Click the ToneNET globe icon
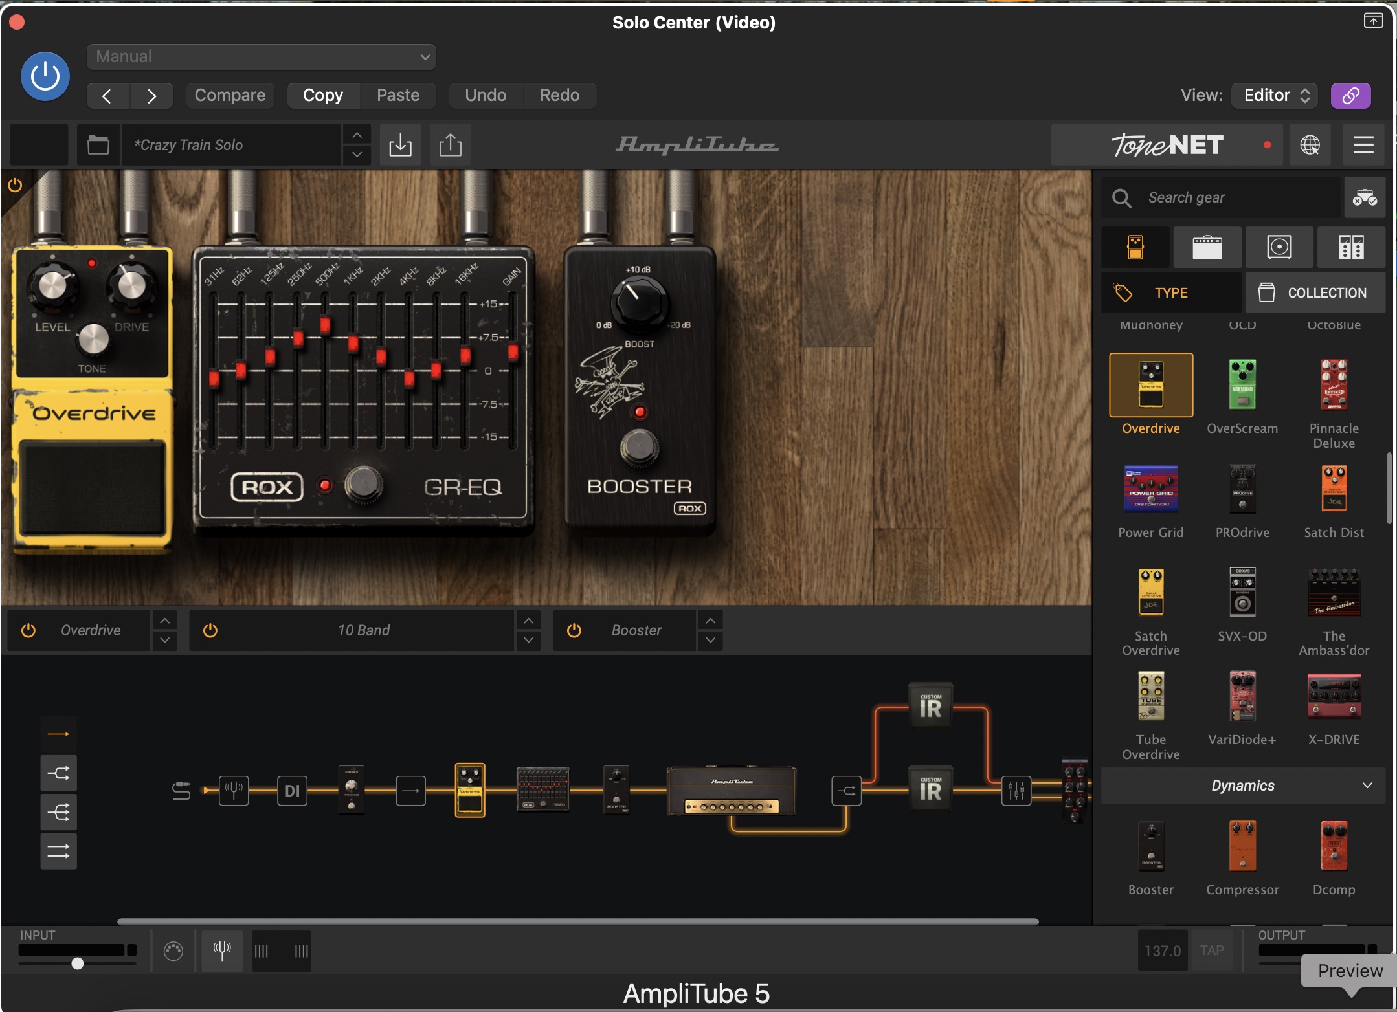The width and height of the screenshot is (1397, 1012). click(x=1310, y=145)
